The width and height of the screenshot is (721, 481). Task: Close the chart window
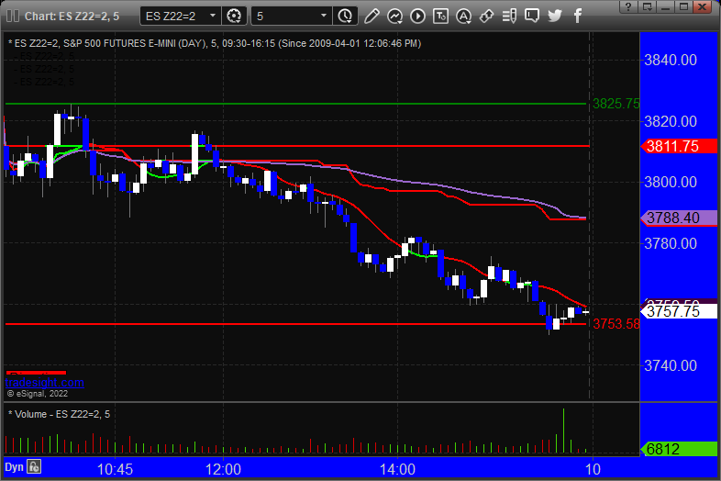click(702, 6)
